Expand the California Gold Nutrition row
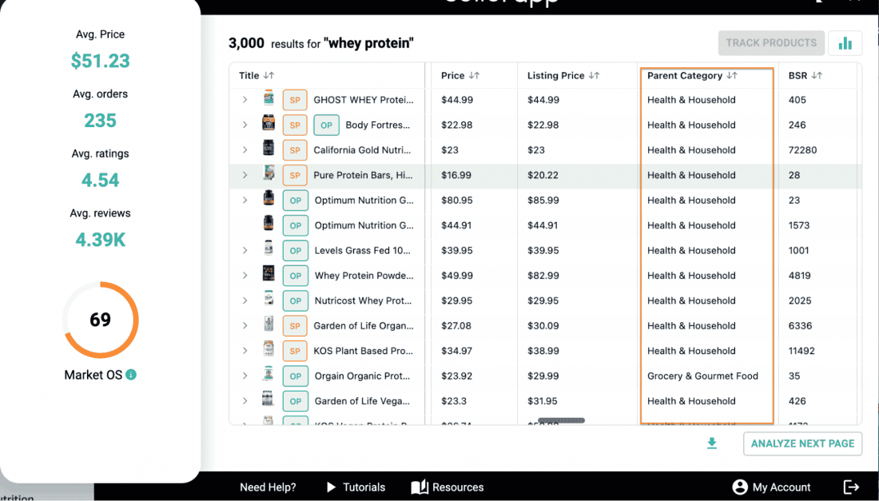The image size is (879, 501). pos(245,149)
